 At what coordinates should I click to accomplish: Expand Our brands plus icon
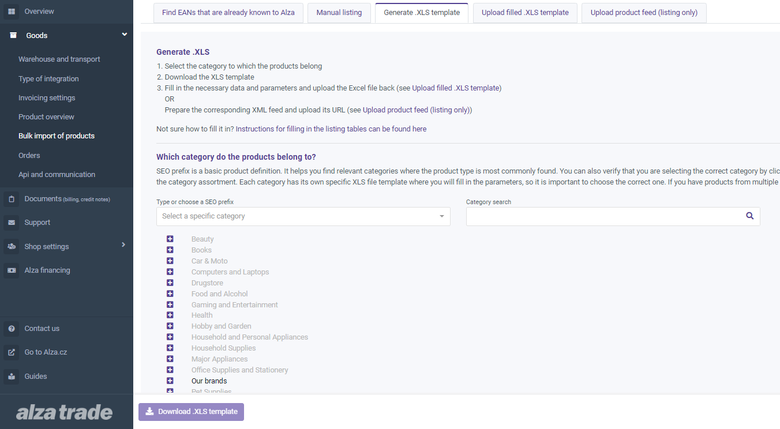click(170, 381)
